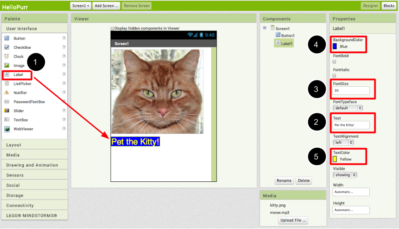Switch to the Blocks view
The image size is (399, 229).
pos(389,5)
